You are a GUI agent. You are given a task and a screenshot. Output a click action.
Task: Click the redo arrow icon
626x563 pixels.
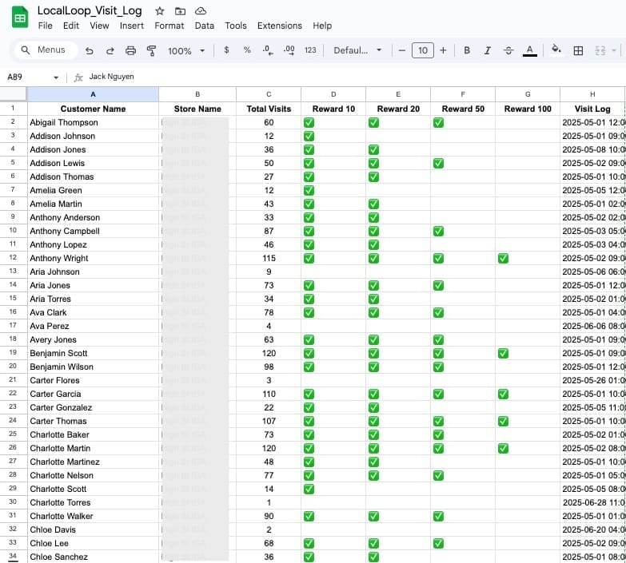[110, 50]
